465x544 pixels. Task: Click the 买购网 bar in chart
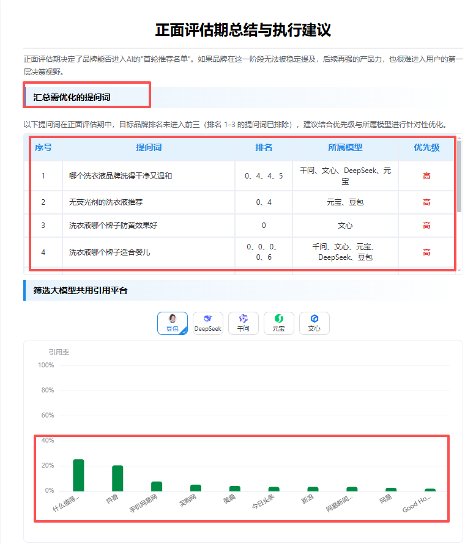pyautogui.click(x=196, y=488)
